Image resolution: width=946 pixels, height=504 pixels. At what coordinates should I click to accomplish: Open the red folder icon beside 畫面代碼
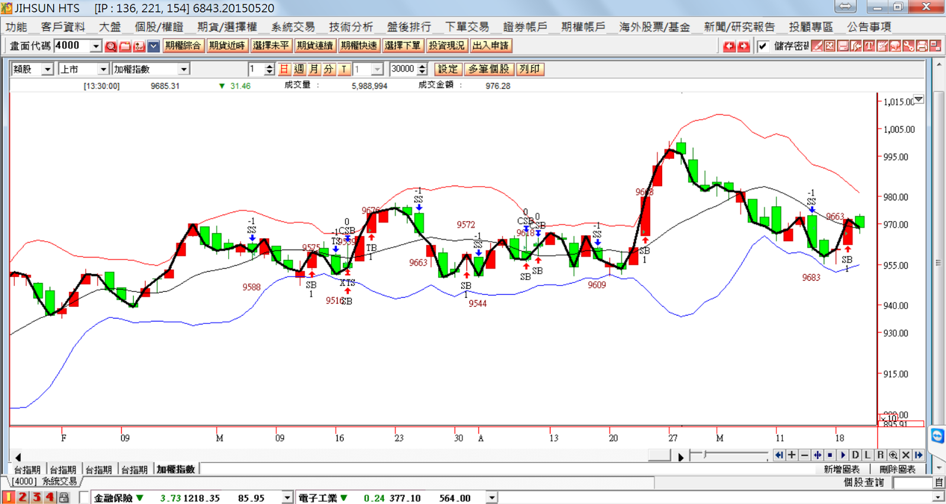(x=125, y=46)
